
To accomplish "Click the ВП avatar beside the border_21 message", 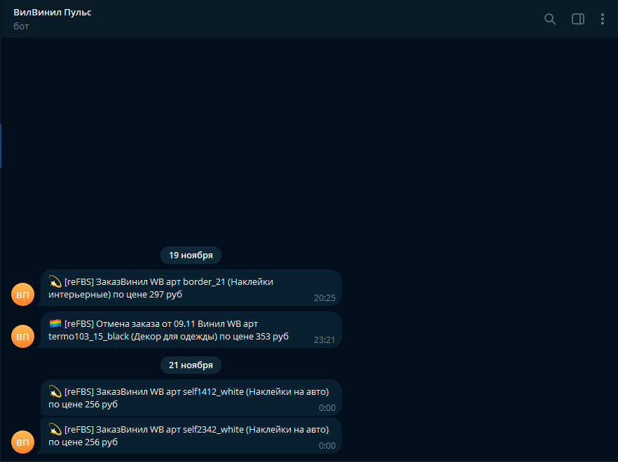I will tap(22, 295).
